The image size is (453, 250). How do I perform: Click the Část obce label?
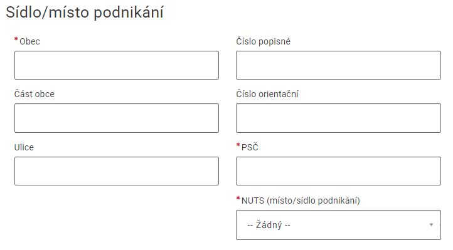click(35, 94)
